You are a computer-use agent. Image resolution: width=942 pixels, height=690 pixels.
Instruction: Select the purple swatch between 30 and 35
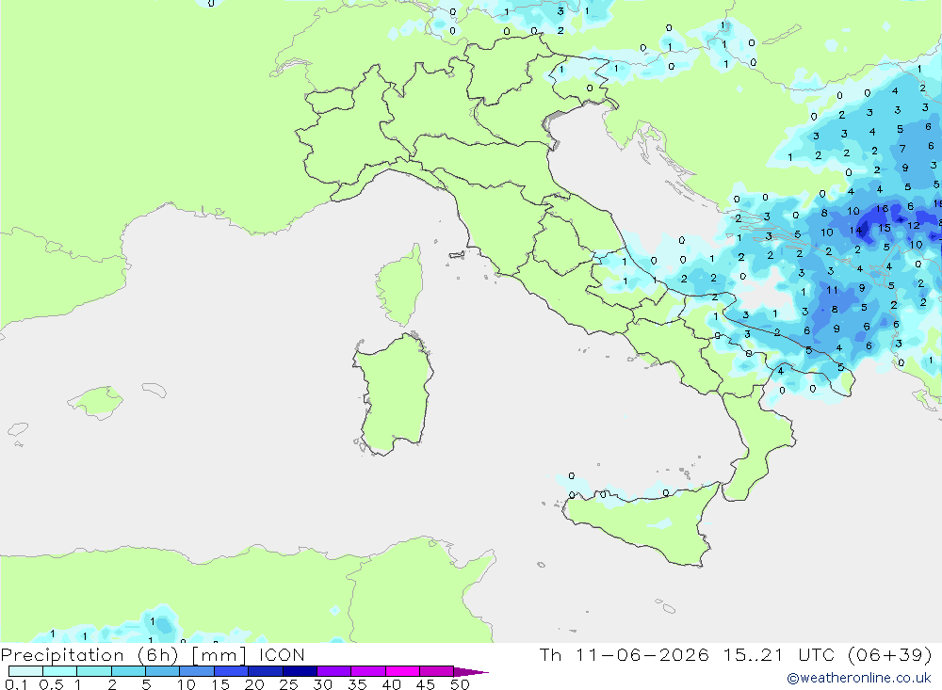click(x=334, y=671)
